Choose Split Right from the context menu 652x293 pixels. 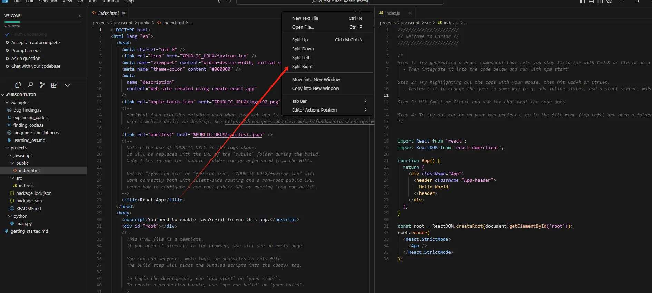click(302, 67)
